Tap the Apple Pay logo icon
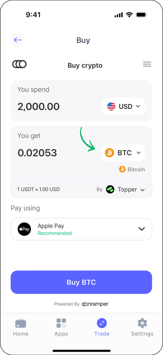The height and width of the screenshot is (355, 163). click(x=24, y=229)
